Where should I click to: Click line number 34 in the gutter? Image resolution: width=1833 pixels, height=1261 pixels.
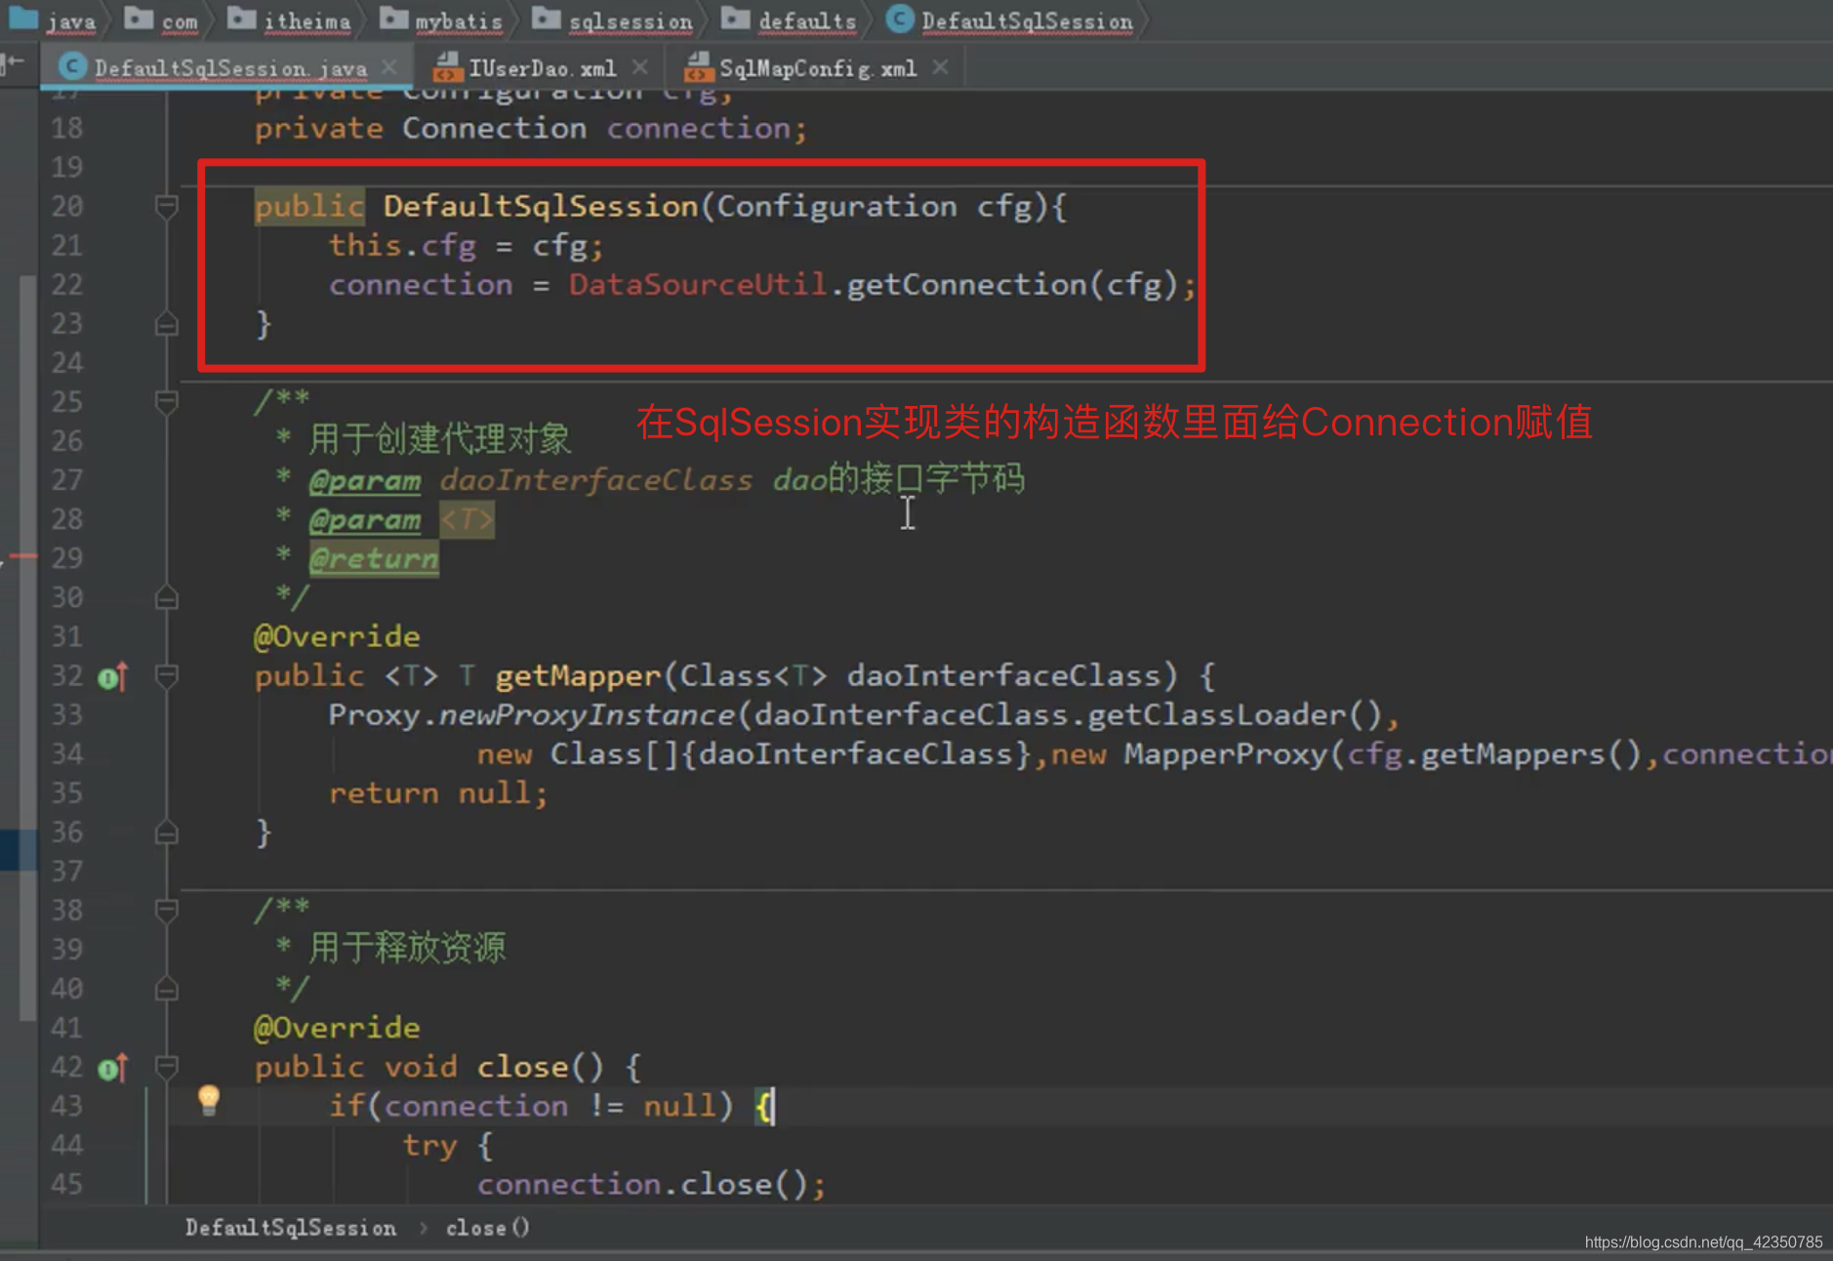point(66,753)
